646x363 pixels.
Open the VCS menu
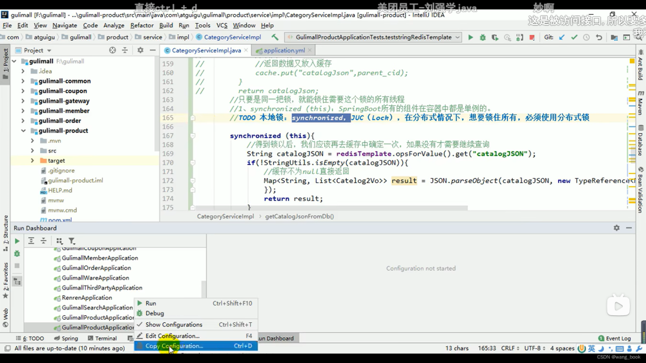click(222, 25)
